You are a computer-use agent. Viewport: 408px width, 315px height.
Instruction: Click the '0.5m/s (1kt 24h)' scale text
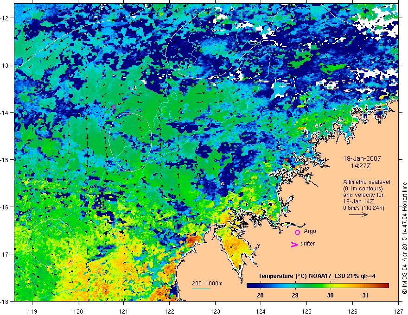point(363,208)
